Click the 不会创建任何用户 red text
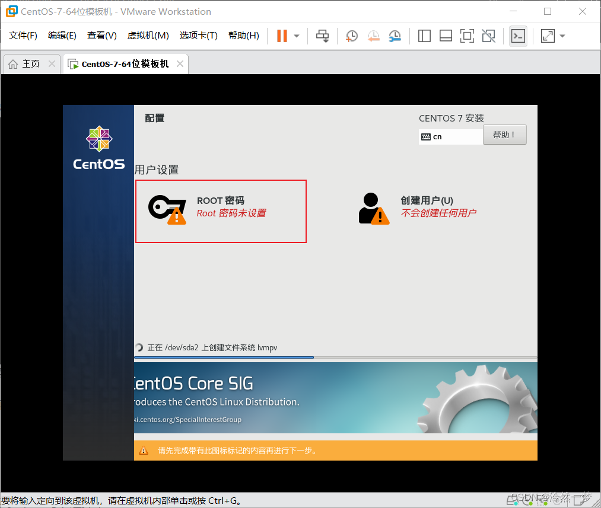Screen dimensions: 601x508 [438, 213]
